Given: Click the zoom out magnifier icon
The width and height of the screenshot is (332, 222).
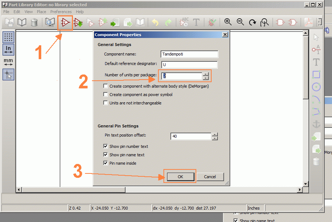Looking at the screenshot, I should (x=240, y=22).
